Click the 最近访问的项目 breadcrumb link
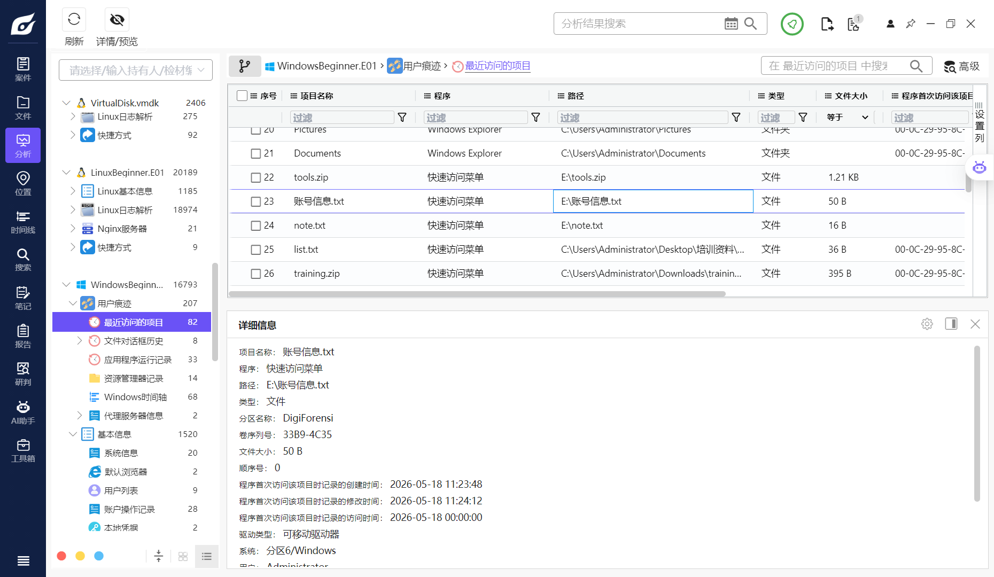 (x=498, y=66)
